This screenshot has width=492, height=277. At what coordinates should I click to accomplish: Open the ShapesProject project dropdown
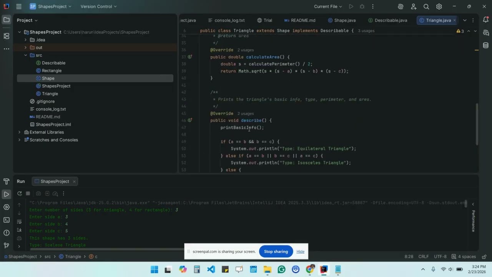pos(50,7)
